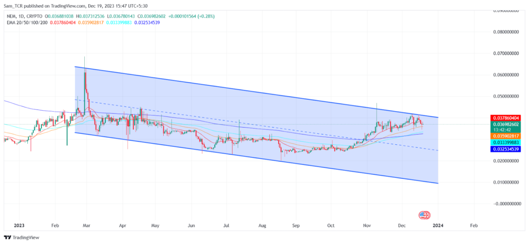Click cyan EMA value 0.033399883 in the legend
The height and width of the screenshot is (244, 529).
(x=119, y=22)
